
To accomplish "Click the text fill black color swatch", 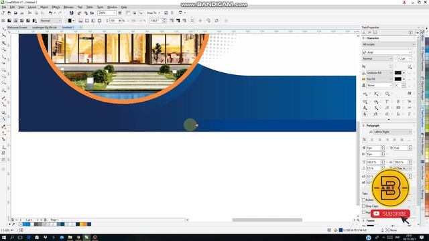I will pos(397,73).
